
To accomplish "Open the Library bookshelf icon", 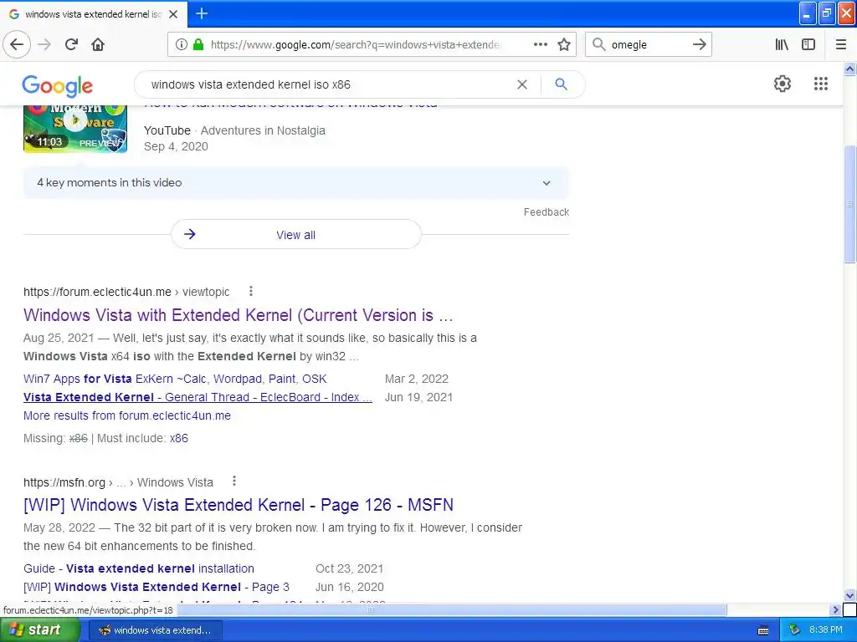I will pyautogui.click(x=782, y=45).
